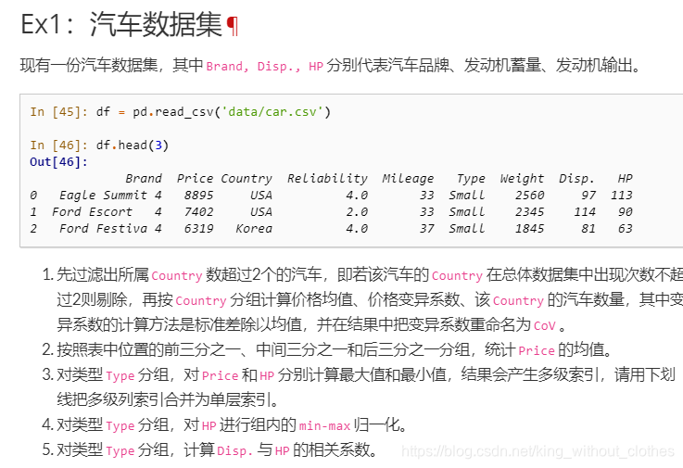Click the country value 'Korea'
The height and width of the screenshot is (468, 683).
(x=254, y=228)
